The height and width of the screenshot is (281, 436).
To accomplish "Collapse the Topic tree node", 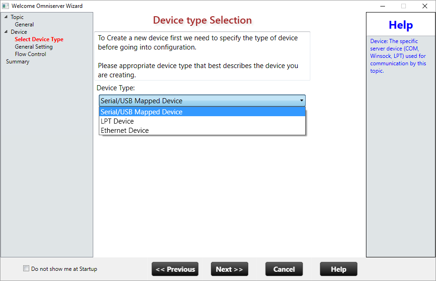I will (x=6, y=17).
